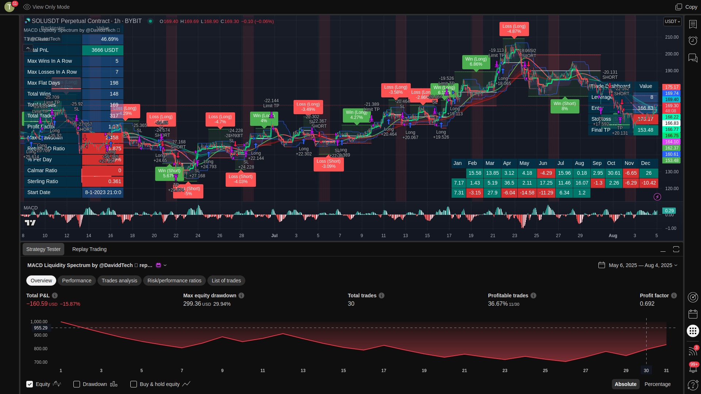Click the apps grid icon

(x=693, y=331)
